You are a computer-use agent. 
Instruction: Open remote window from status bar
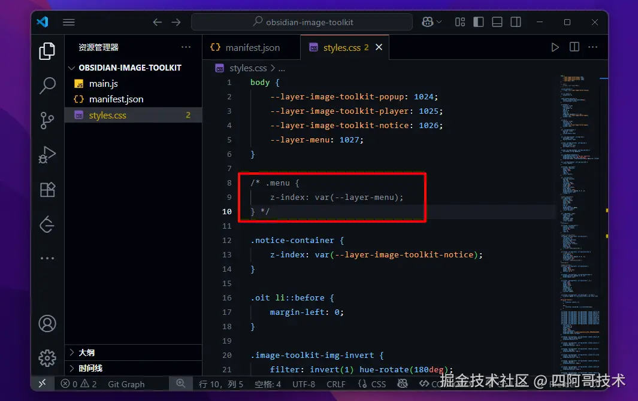tap(43, 384)
